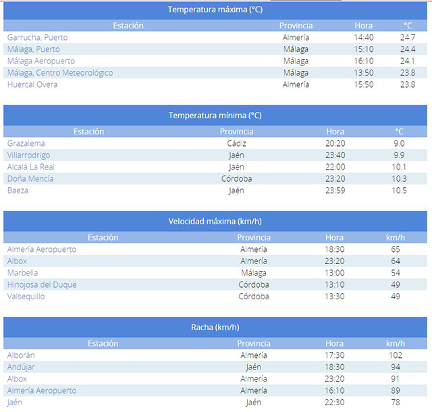Select the 10.3 value for Doña Mencía

pos(399,179)
